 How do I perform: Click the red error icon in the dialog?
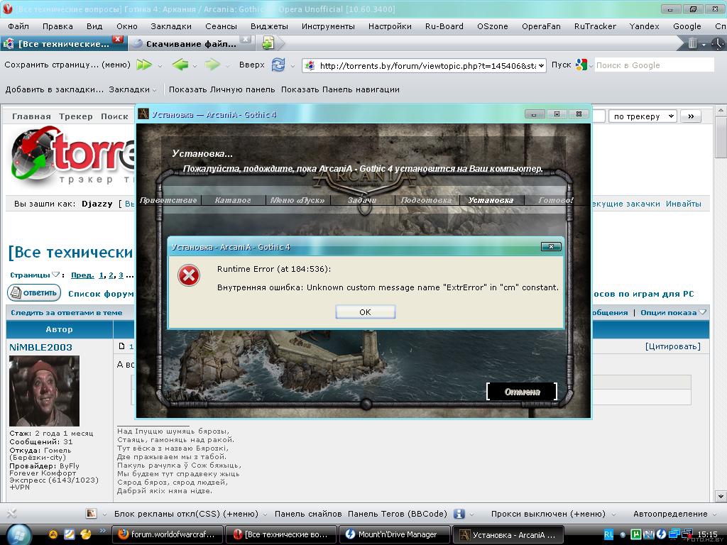point(189,276)
